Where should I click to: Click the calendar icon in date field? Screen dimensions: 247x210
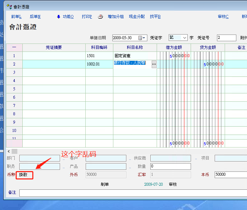[x=140, y=38]
